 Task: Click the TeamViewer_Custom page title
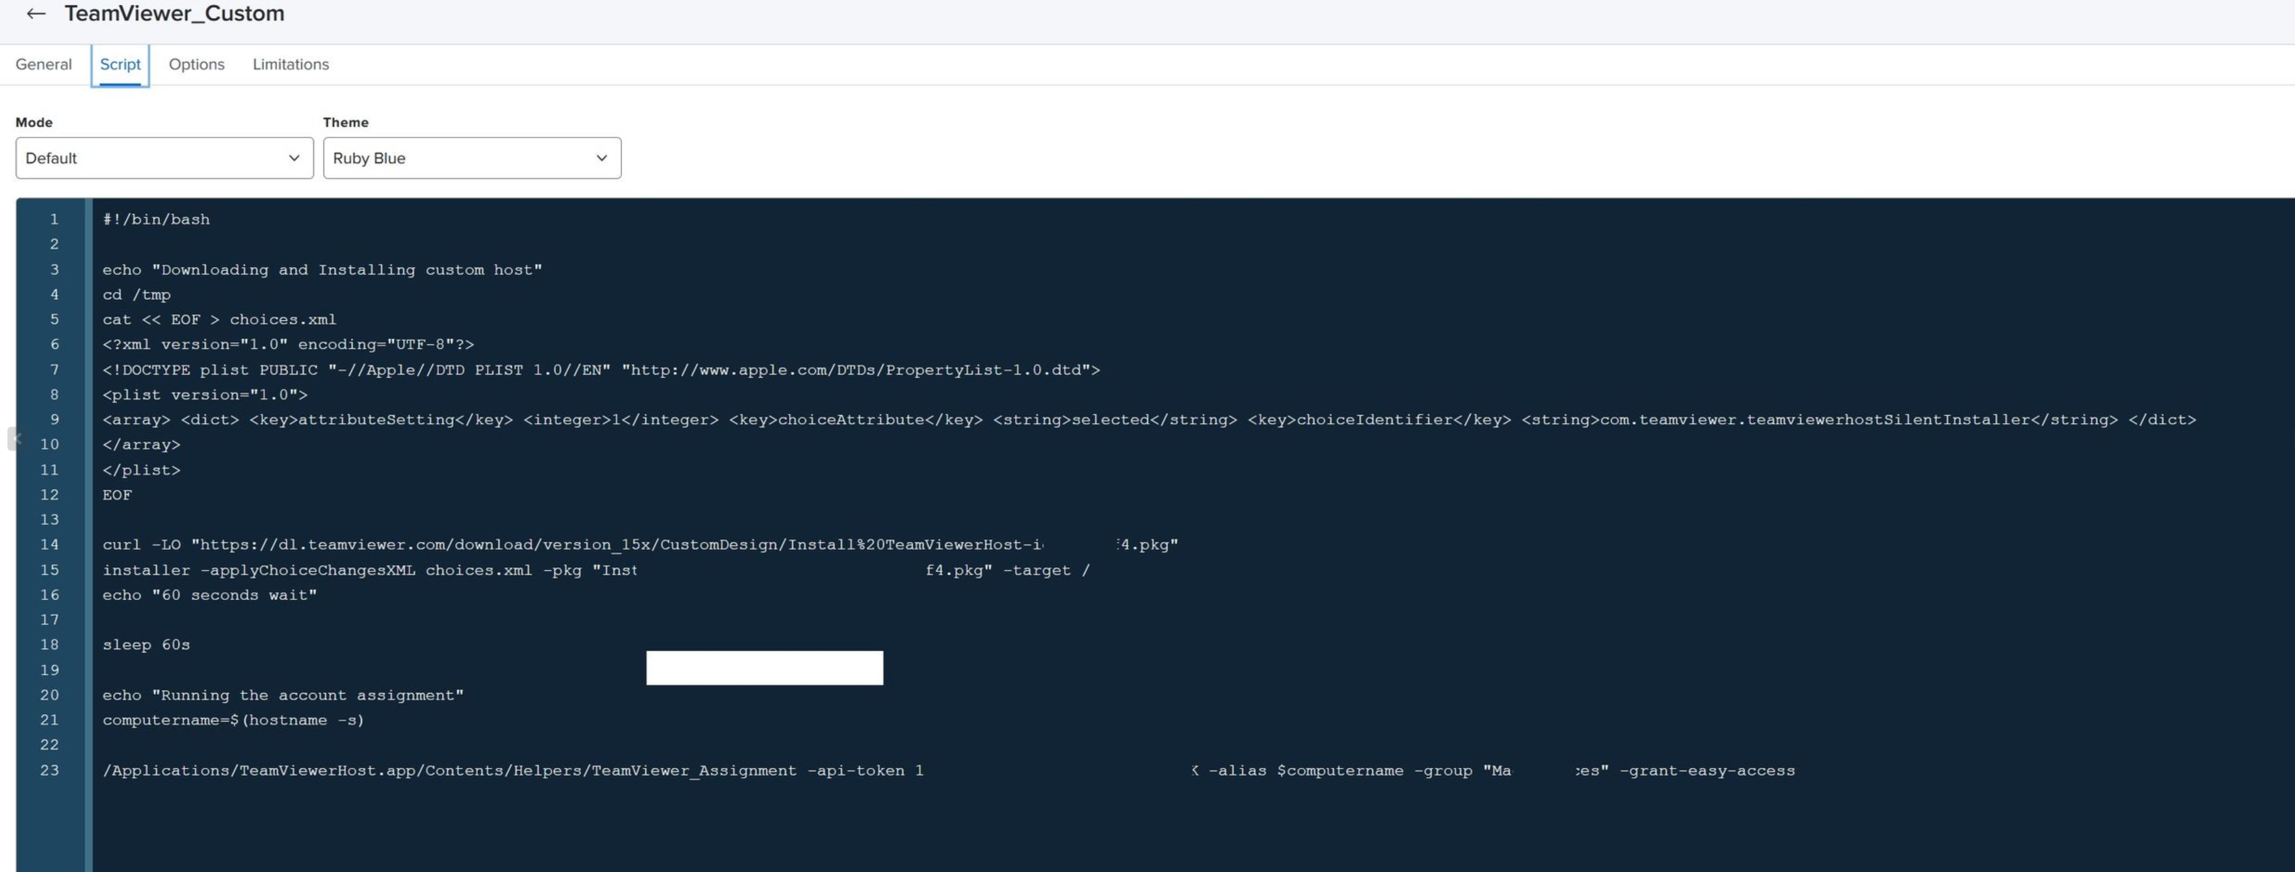coord(175,14)
